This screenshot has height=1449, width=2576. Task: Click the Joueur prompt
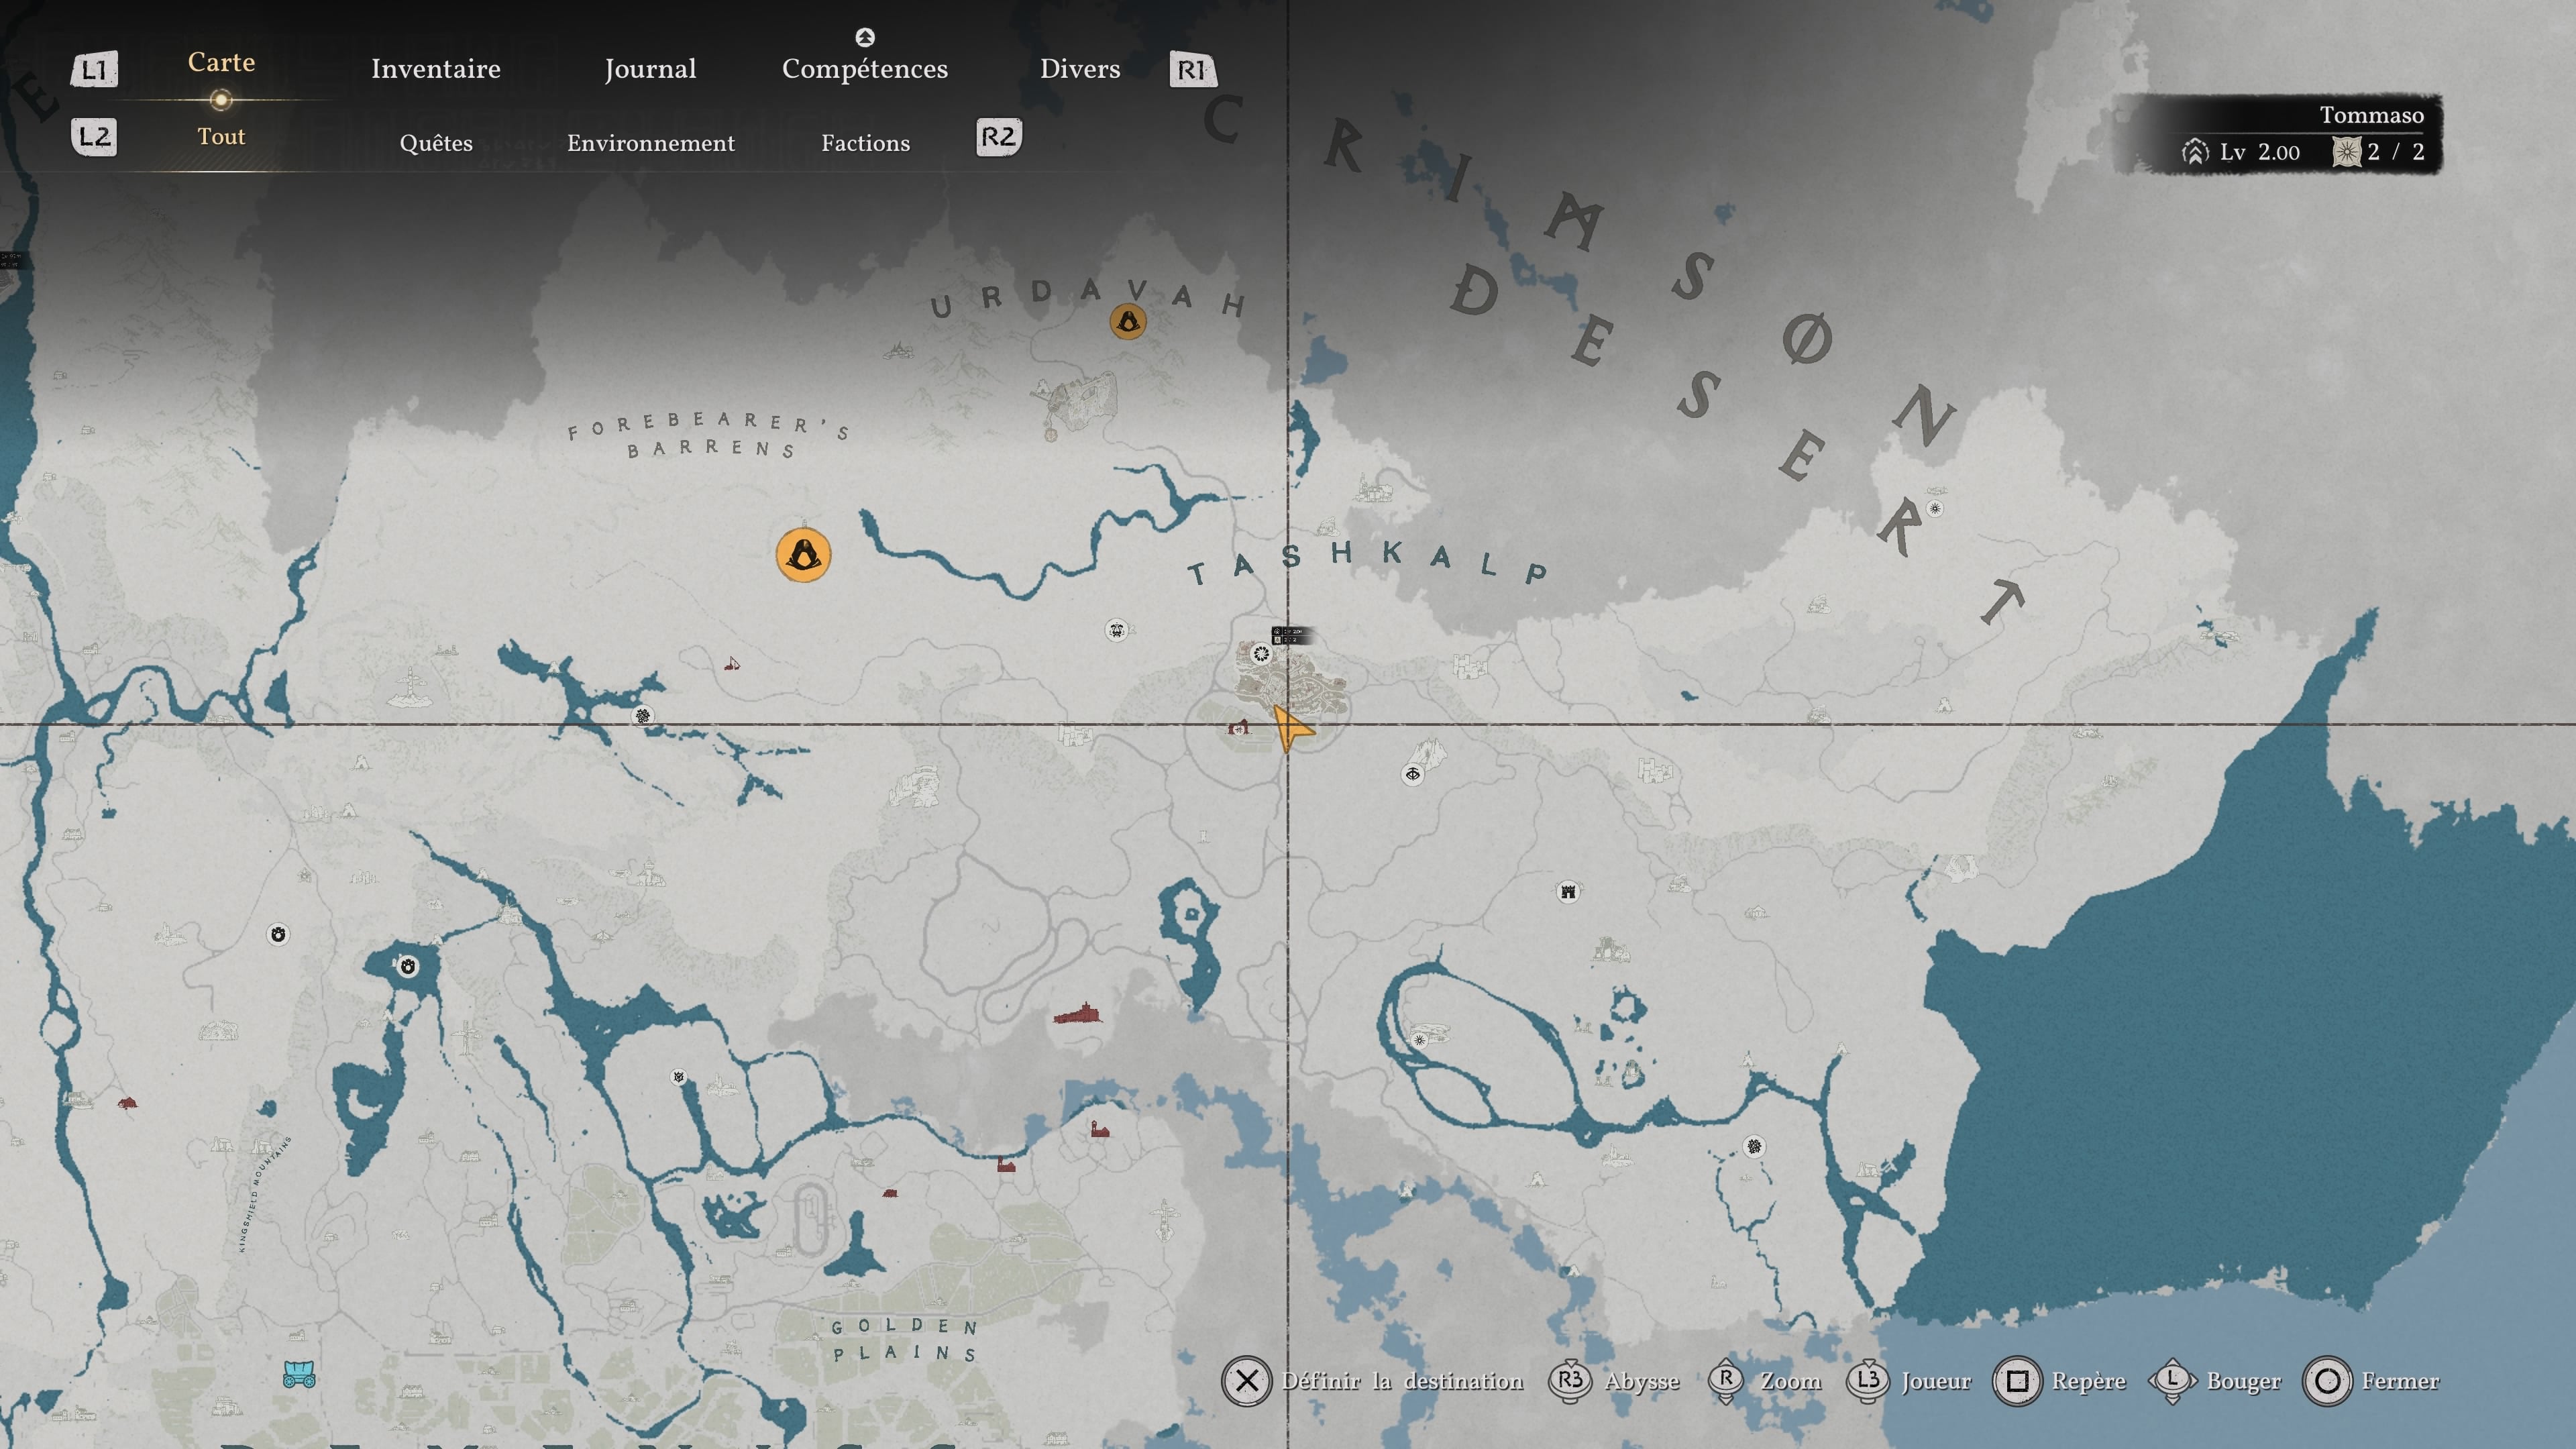point(1908,1381)
